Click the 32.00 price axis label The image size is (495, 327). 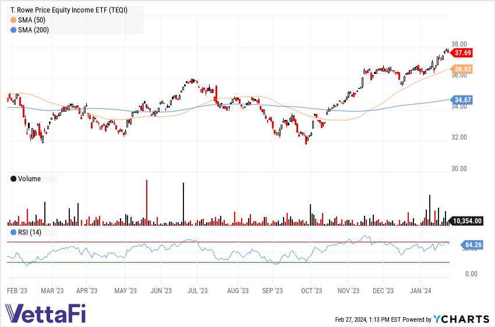click(x=459, y=137)
